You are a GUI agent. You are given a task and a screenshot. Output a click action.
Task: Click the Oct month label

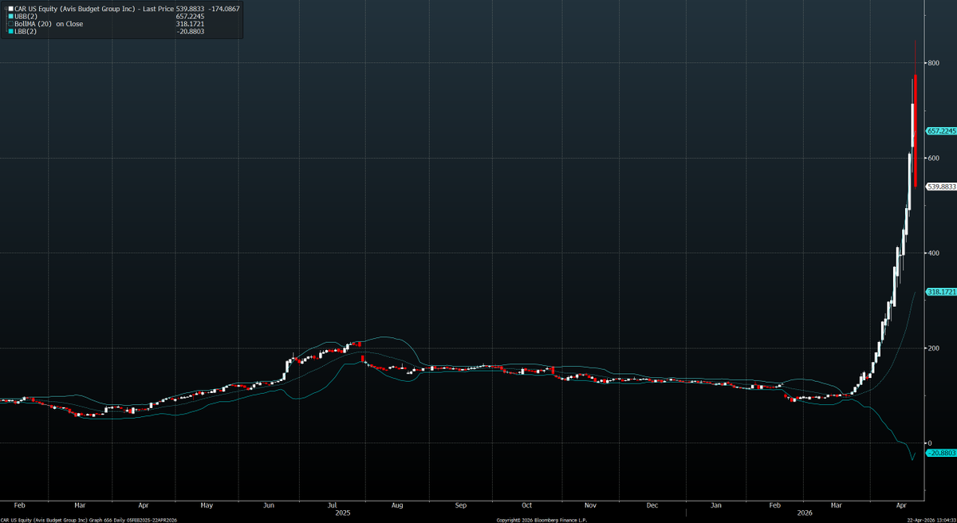point(526,505)
